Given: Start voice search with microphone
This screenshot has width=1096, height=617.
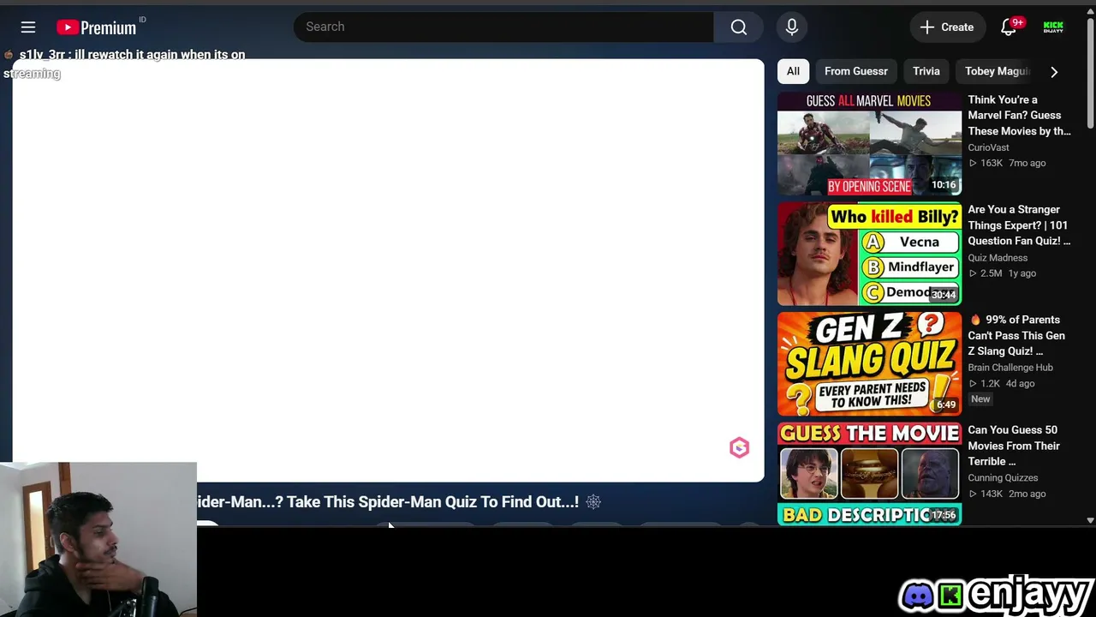Looking at the screenshot, I should 792,27.
